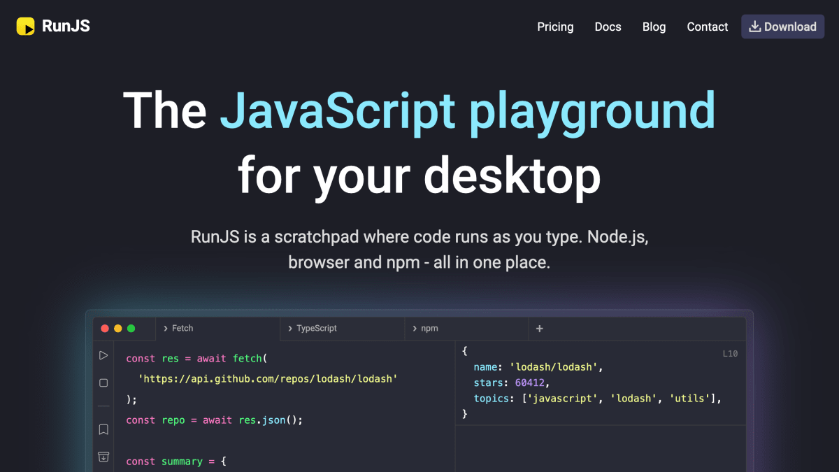Click the download arrow icon in Download button
The height and width of the screenshot is (472, 839).
[754, 27]
